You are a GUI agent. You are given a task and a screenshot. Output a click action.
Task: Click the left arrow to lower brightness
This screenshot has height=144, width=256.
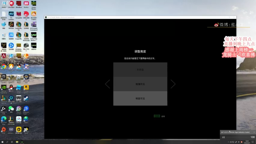pos(108,84)
